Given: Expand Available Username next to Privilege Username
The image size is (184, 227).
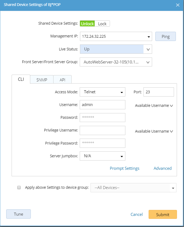Looking at the screenshot, I should pyautogui.click(x=154, y=131).
